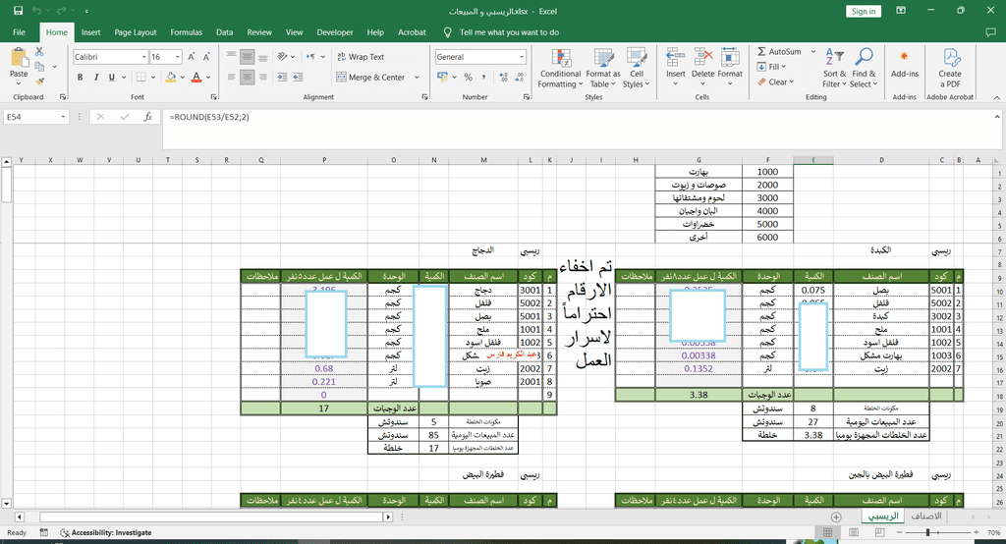Image resolution: width=1006 pixels, height=544 pixels.
Task: Open the Merge & Center dropdown arrow
Action: tap(417, 77)
